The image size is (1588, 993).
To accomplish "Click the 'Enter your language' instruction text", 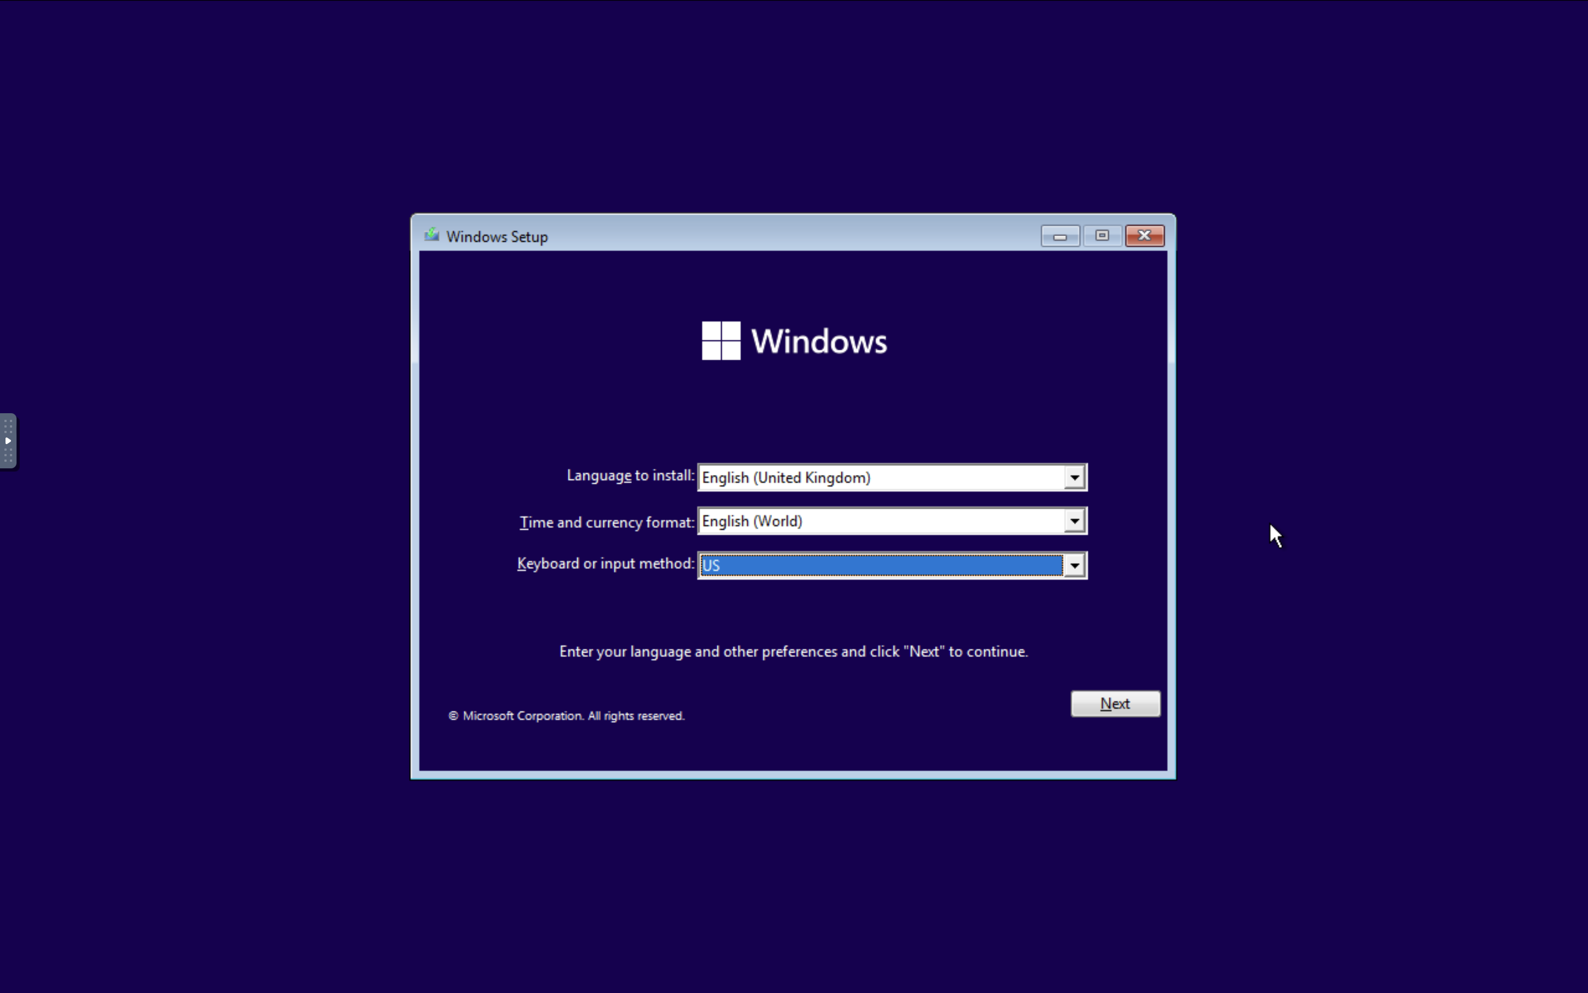I will [x=793, y=652].
